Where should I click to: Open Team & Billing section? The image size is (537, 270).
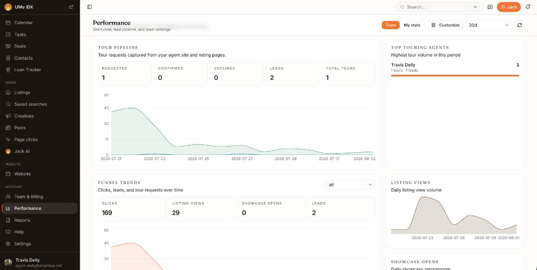[40, 197]
